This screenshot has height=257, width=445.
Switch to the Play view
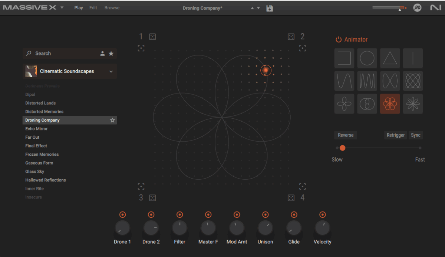[x=79, y=8]
